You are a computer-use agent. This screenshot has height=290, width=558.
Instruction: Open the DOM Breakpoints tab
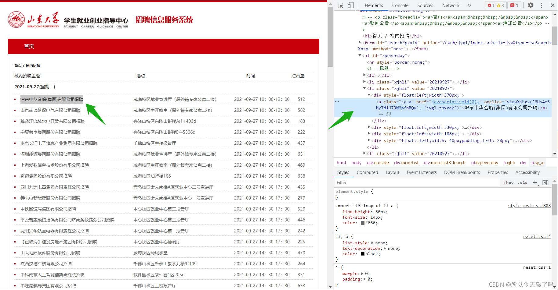(x=462, y=172)
